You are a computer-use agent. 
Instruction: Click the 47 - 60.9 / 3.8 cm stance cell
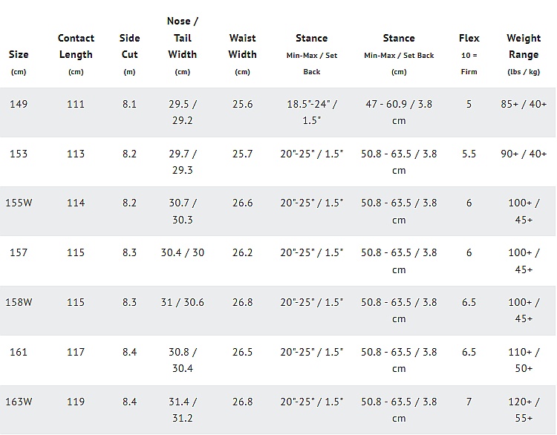click(x=399, y=112)
